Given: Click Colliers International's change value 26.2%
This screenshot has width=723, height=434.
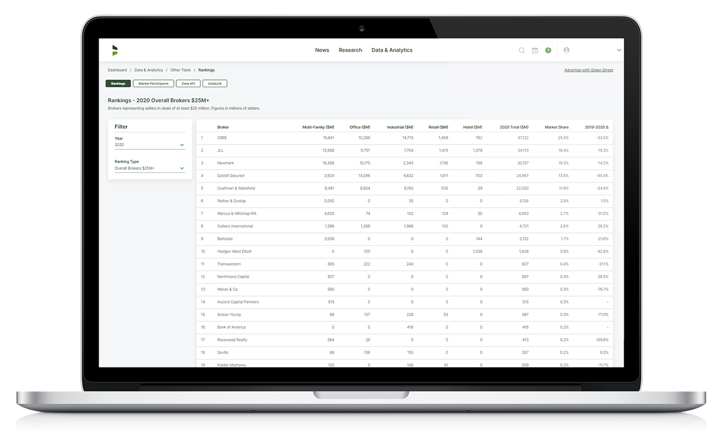Looking at the screenshot, I should 602,226.
